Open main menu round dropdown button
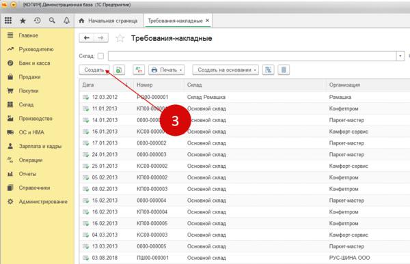 pyautogui.click(x=14, y=5)
